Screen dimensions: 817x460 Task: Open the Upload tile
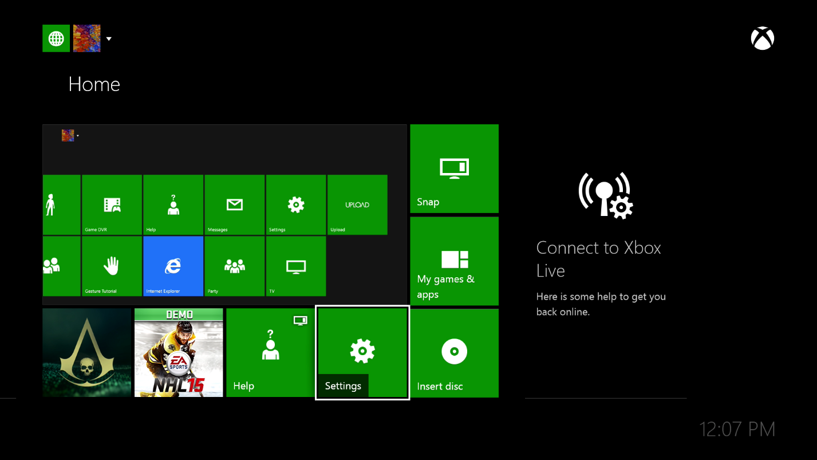tap(357, 205)
